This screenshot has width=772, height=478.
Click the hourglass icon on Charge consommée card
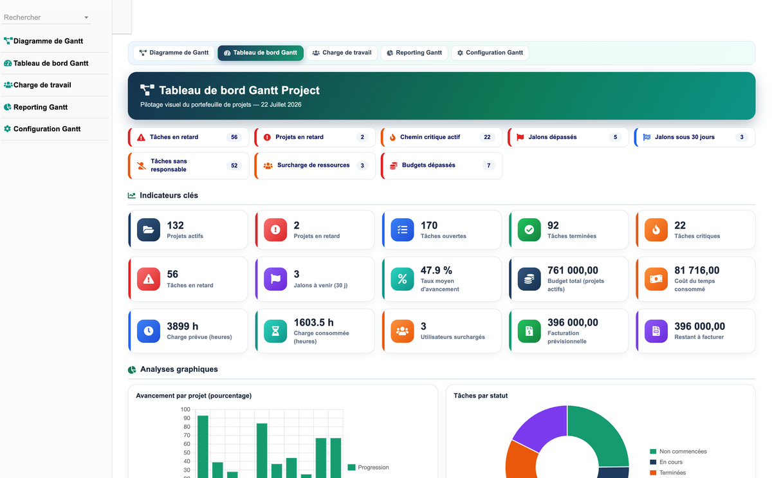[275, 331]
